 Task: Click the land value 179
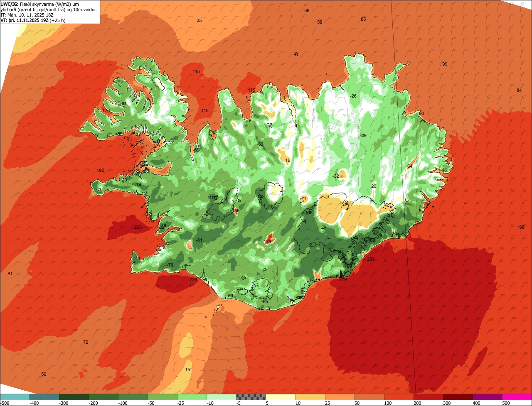268,242
